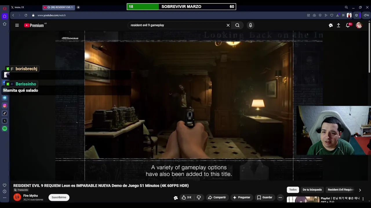Image resolution: width=371 pixels, height=208 pixels.
Task: Open sidebar three-dots settings
Action: [x=5, y=198]
